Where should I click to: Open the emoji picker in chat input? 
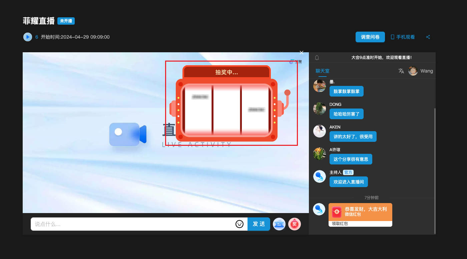[x=240, y=224]
